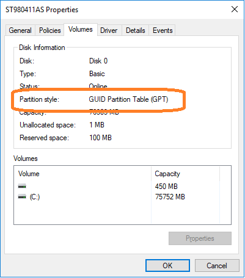
Task: Click the 75752 MB capacity entry
Action: coord(170,197)
